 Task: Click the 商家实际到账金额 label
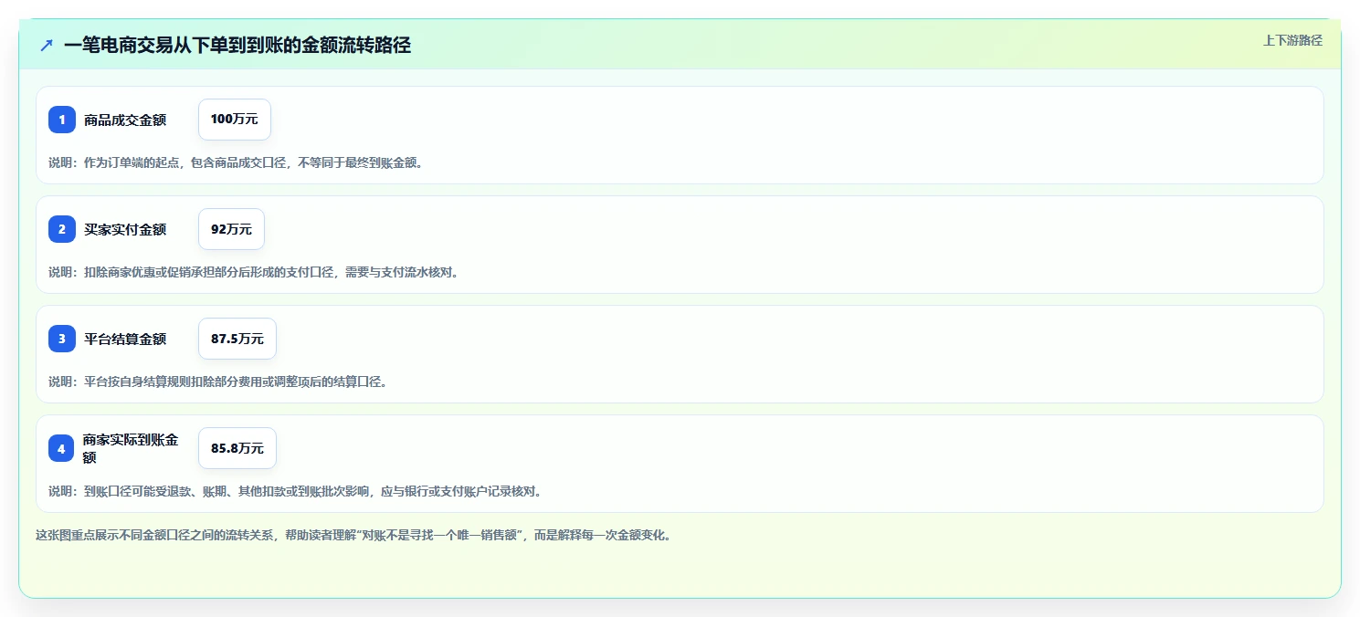click(131, 448)
